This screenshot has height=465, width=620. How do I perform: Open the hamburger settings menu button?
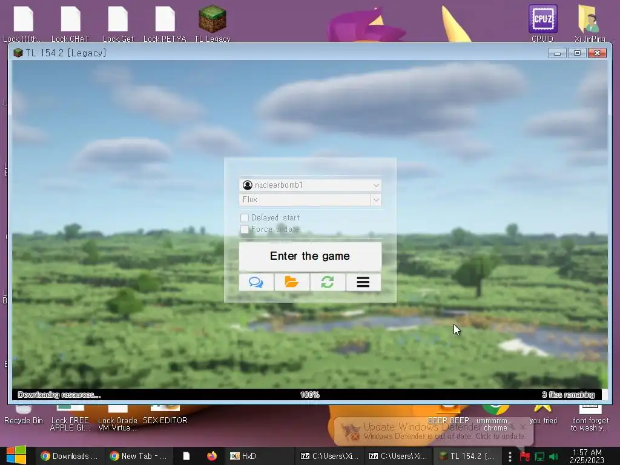tap(363, 282)
